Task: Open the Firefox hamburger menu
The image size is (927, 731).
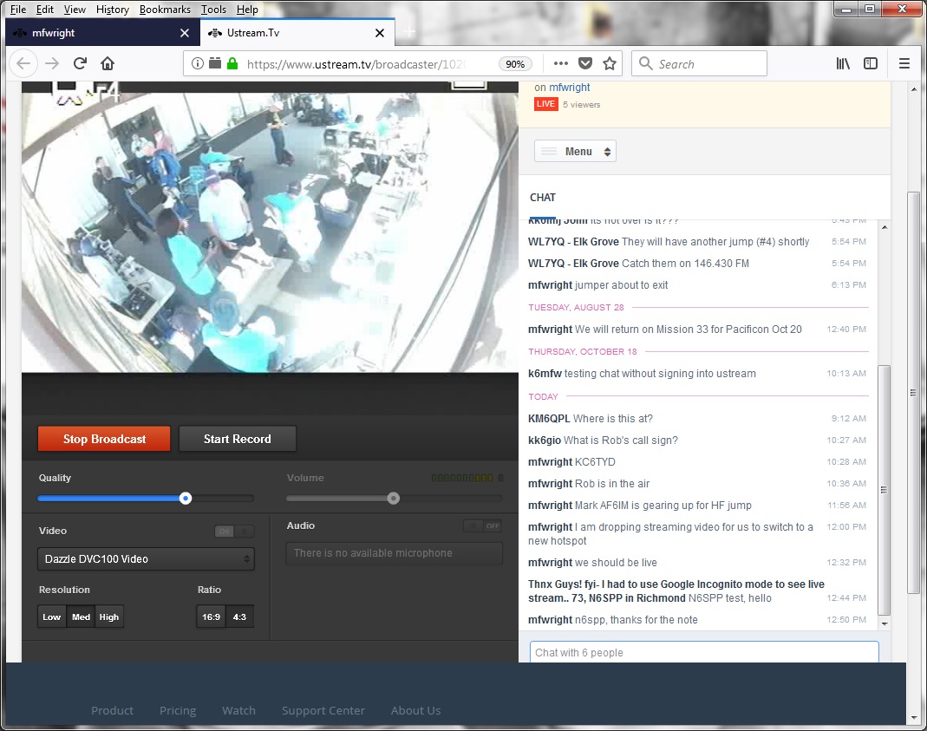Action: [x=904, y=63]
